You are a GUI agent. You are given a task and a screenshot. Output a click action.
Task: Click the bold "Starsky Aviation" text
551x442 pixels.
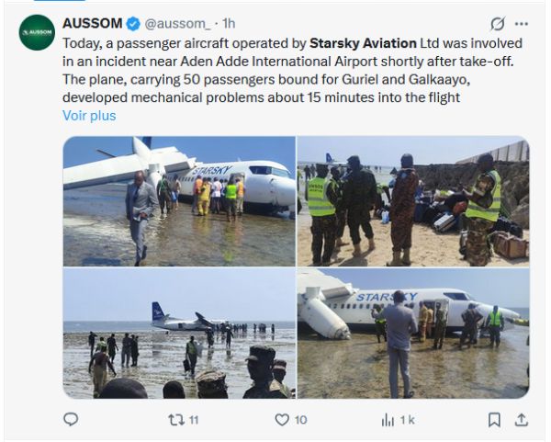click(x=363, y=42)
